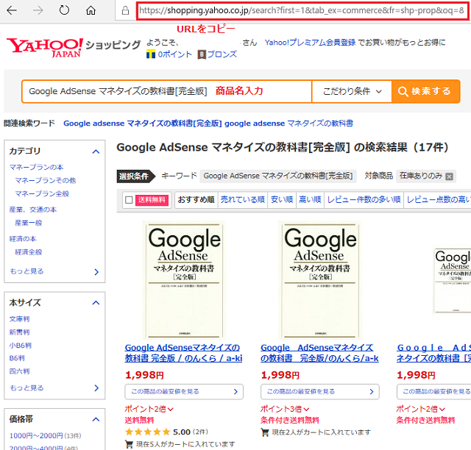This screenshot has height=450, width=471.
Task: Go back with the browser back arrow
Action: 12,10
